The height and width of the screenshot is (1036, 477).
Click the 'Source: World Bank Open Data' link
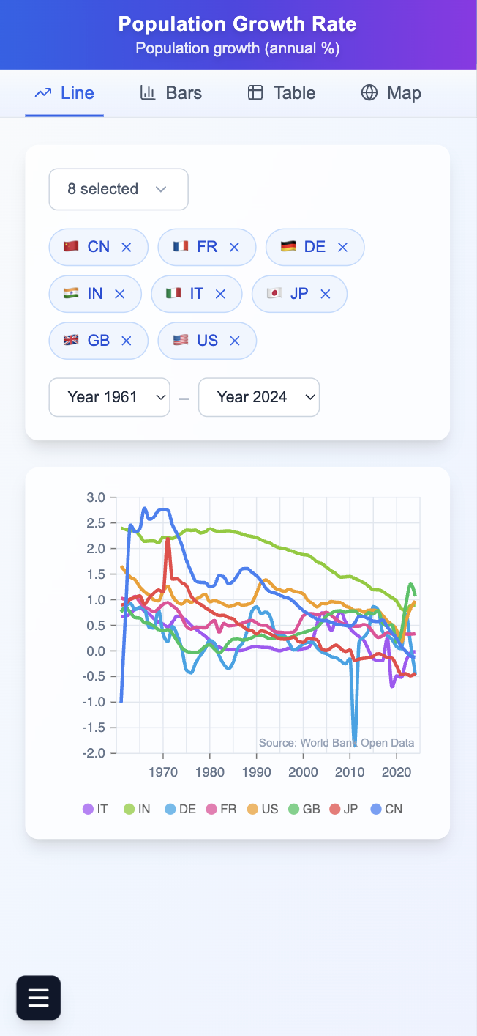pyautogui.click(x=337, y=742)
